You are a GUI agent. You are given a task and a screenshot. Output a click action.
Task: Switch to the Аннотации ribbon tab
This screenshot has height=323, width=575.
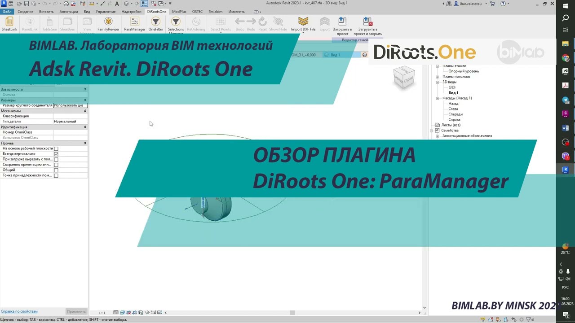pos(69,12)
